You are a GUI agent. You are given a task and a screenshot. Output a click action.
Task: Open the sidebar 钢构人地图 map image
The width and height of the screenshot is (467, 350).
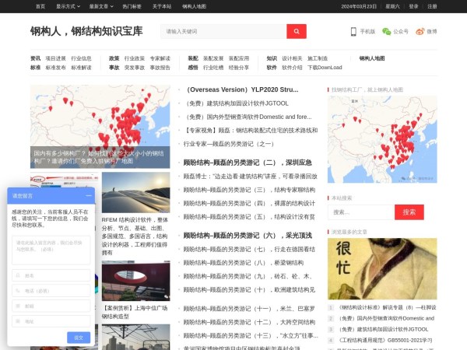382,139
